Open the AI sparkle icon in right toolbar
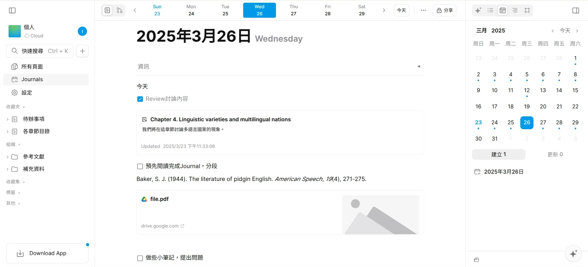Screen dimensions: 588x267 (x=478, y=10)
